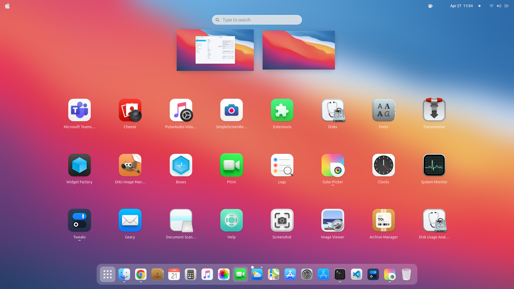Select the left workspace thumbnail

215,50
